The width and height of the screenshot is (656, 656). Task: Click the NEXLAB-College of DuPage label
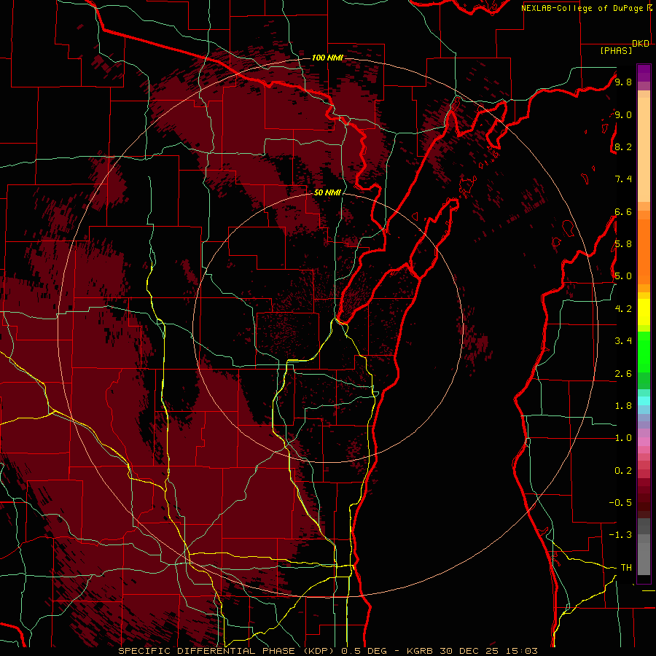[x=583, y=8]
